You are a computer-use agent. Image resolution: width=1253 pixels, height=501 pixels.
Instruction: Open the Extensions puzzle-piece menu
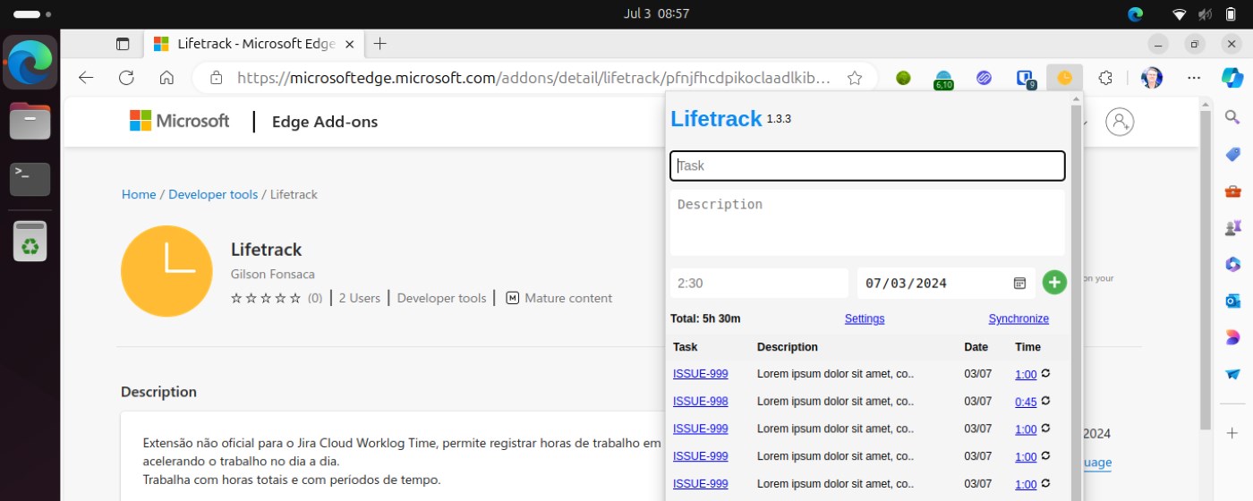coord(1105,78)
